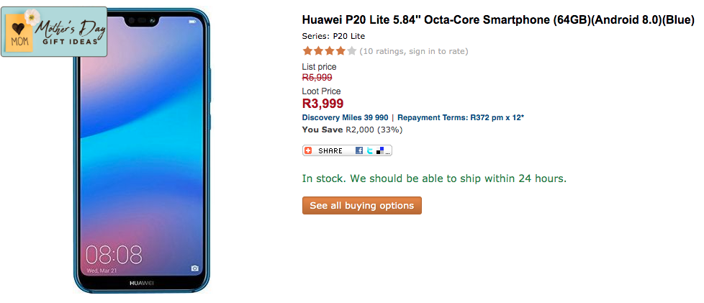704x303 pixels.
Task: Click the Delicious bookmark icon
Action: (x=379, y=151)
